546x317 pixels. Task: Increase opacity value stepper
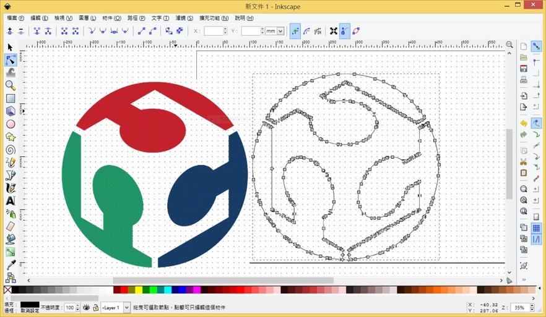pos(77,305)
